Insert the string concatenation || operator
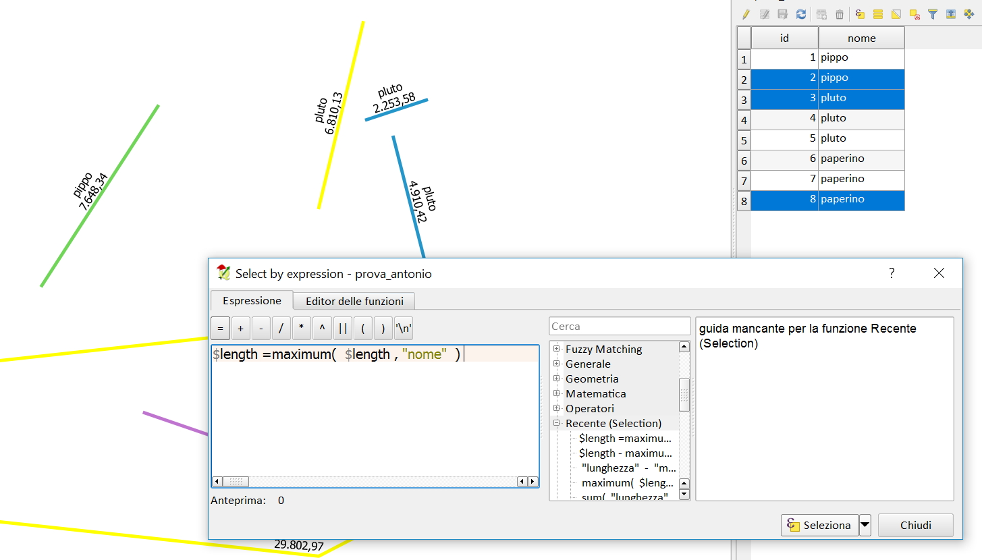Screen dimensions: 982x560 343,329
